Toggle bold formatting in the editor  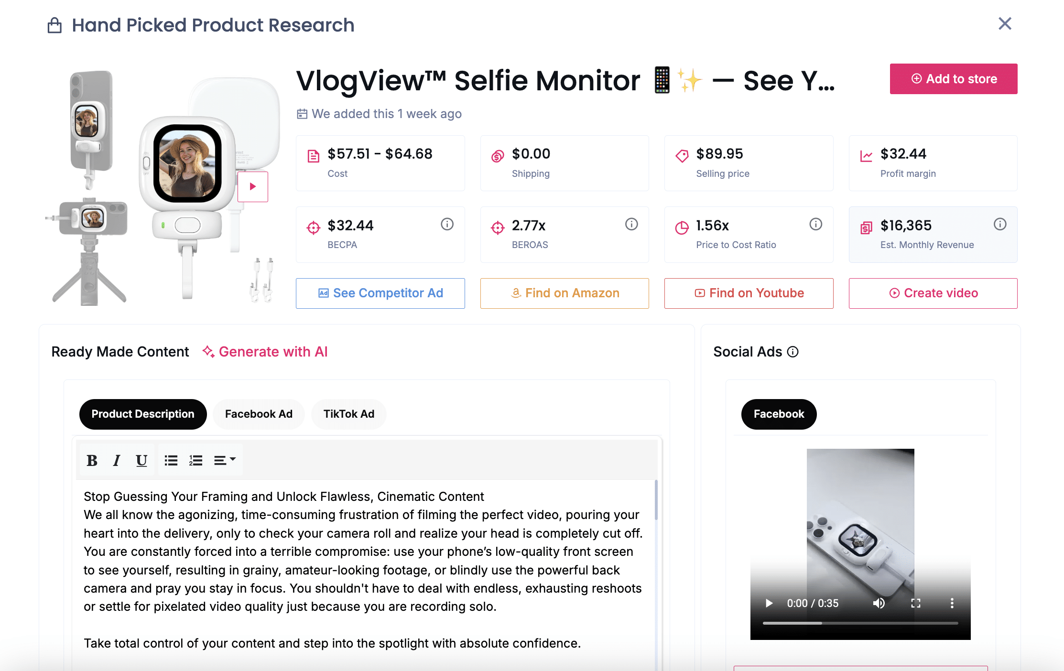(92, 460)
